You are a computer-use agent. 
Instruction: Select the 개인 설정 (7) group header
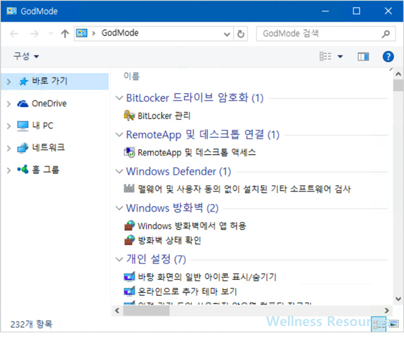156,259
